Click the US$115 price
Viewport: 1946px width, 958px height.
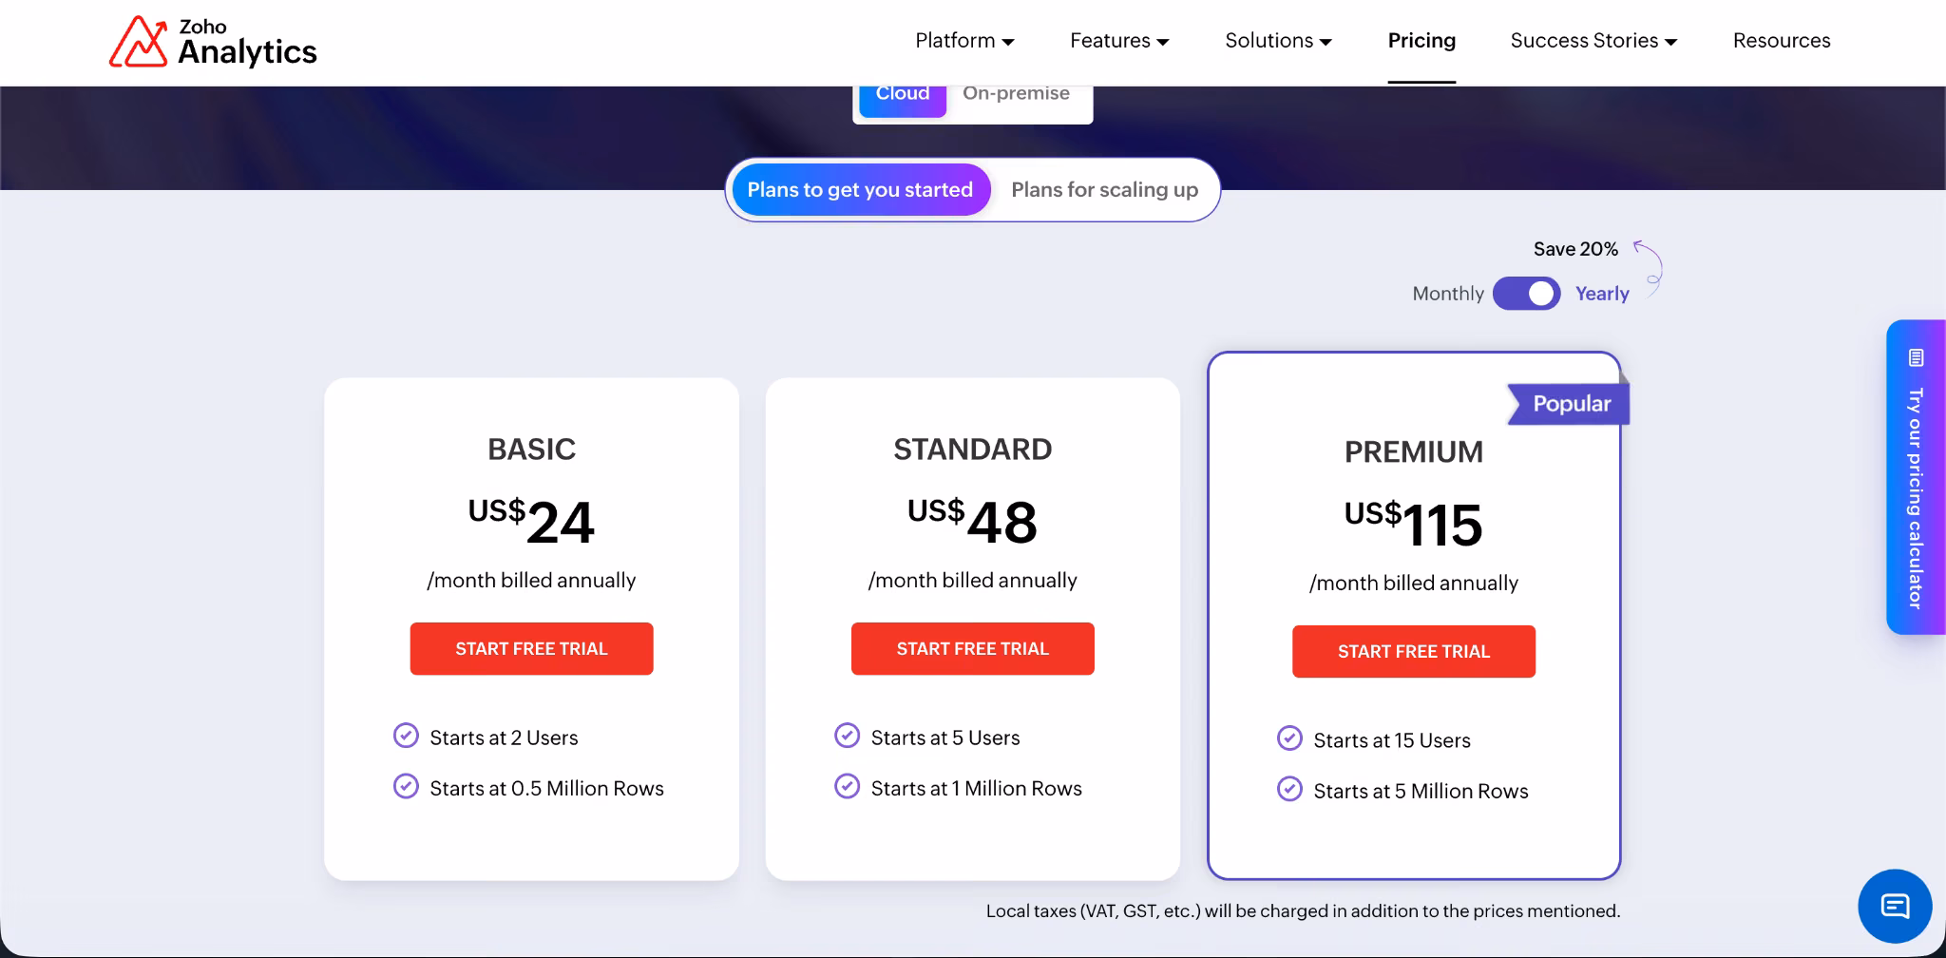1414,524
